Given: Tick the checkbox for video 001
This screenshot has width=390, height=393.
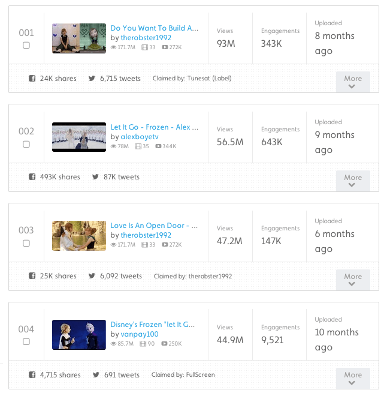Looking at the screenshot, I should [26, 46].
